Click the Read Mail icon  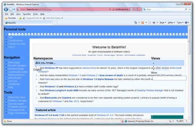[x=149, y=23]
